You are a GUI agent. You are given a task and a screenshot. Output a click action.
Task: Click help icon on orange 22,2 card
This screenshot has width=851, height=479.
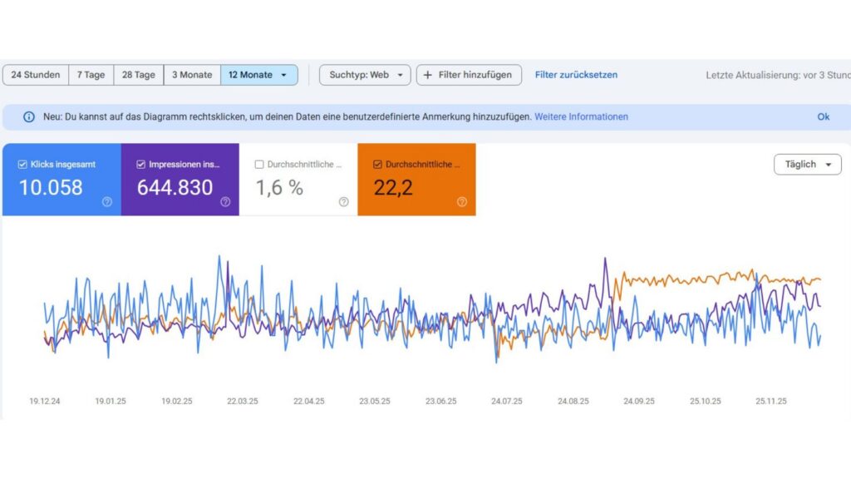(x=462, y=201)
